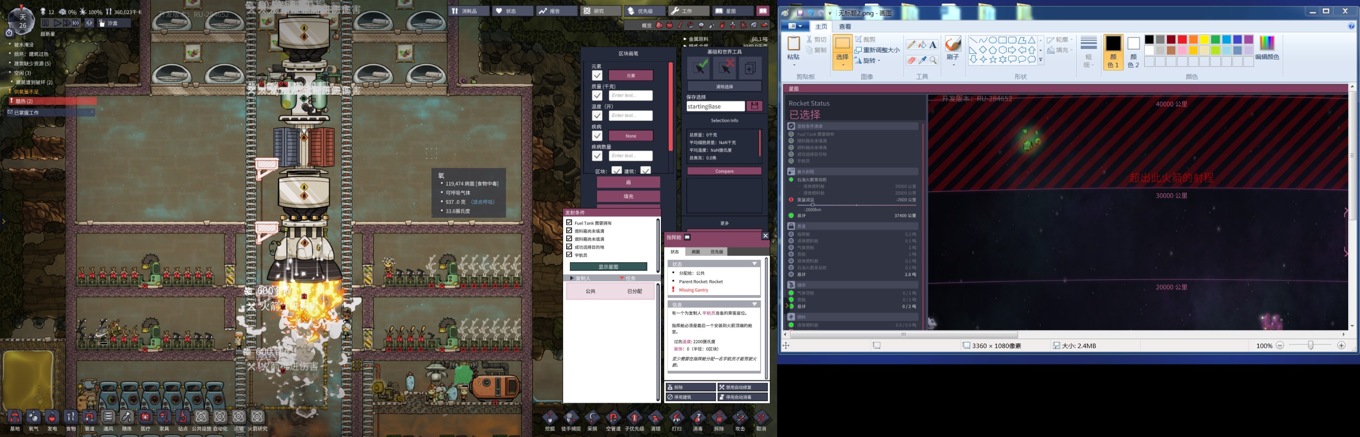Click the 清除选择 (Clear selection) button
The width and height of the screenshot is (1360, 437).
724,86
